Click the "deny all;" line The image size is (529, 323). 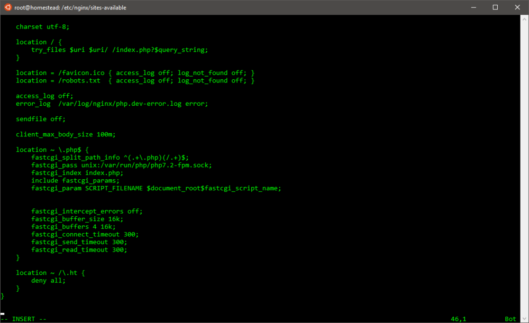pos(48,281)
